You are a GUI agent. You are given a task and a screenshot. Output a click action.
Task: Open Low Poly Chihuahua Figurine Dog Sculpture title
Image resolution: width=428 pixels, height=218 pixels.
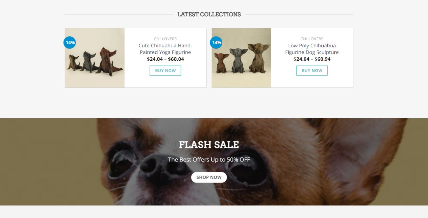pos(312,49)
